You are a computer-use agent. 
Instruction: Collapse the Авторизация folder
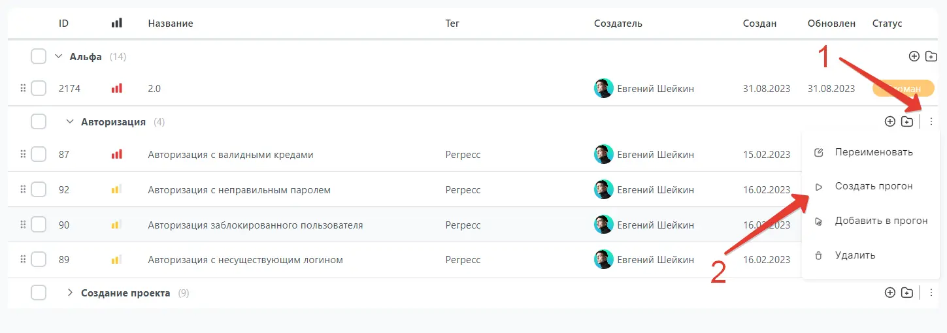pos(69,121)
